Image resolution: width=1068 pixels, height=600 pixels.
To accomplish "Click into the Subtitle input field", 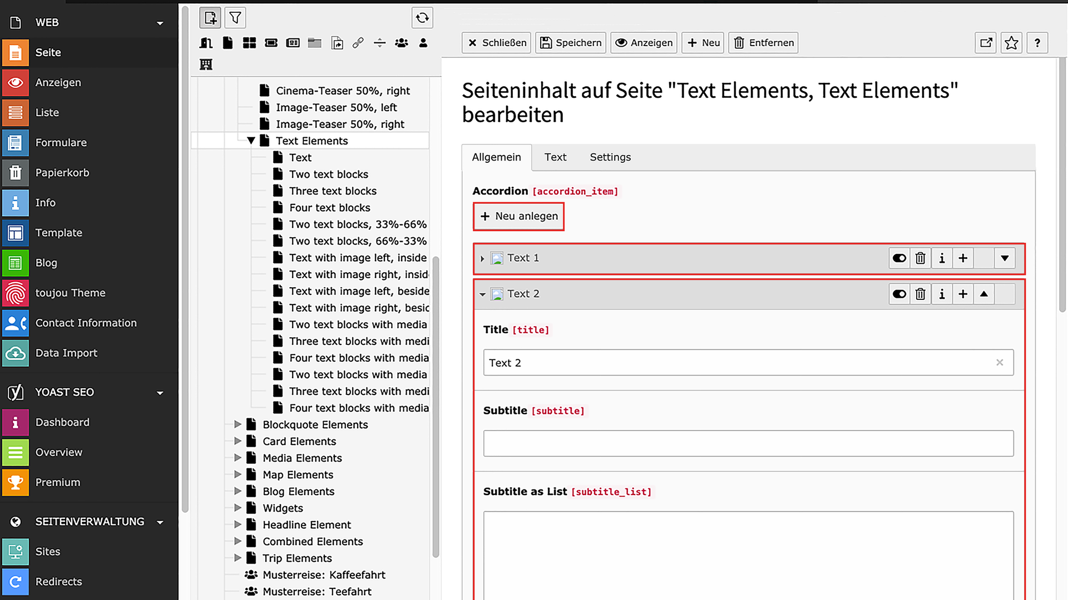I will (748, 443).
